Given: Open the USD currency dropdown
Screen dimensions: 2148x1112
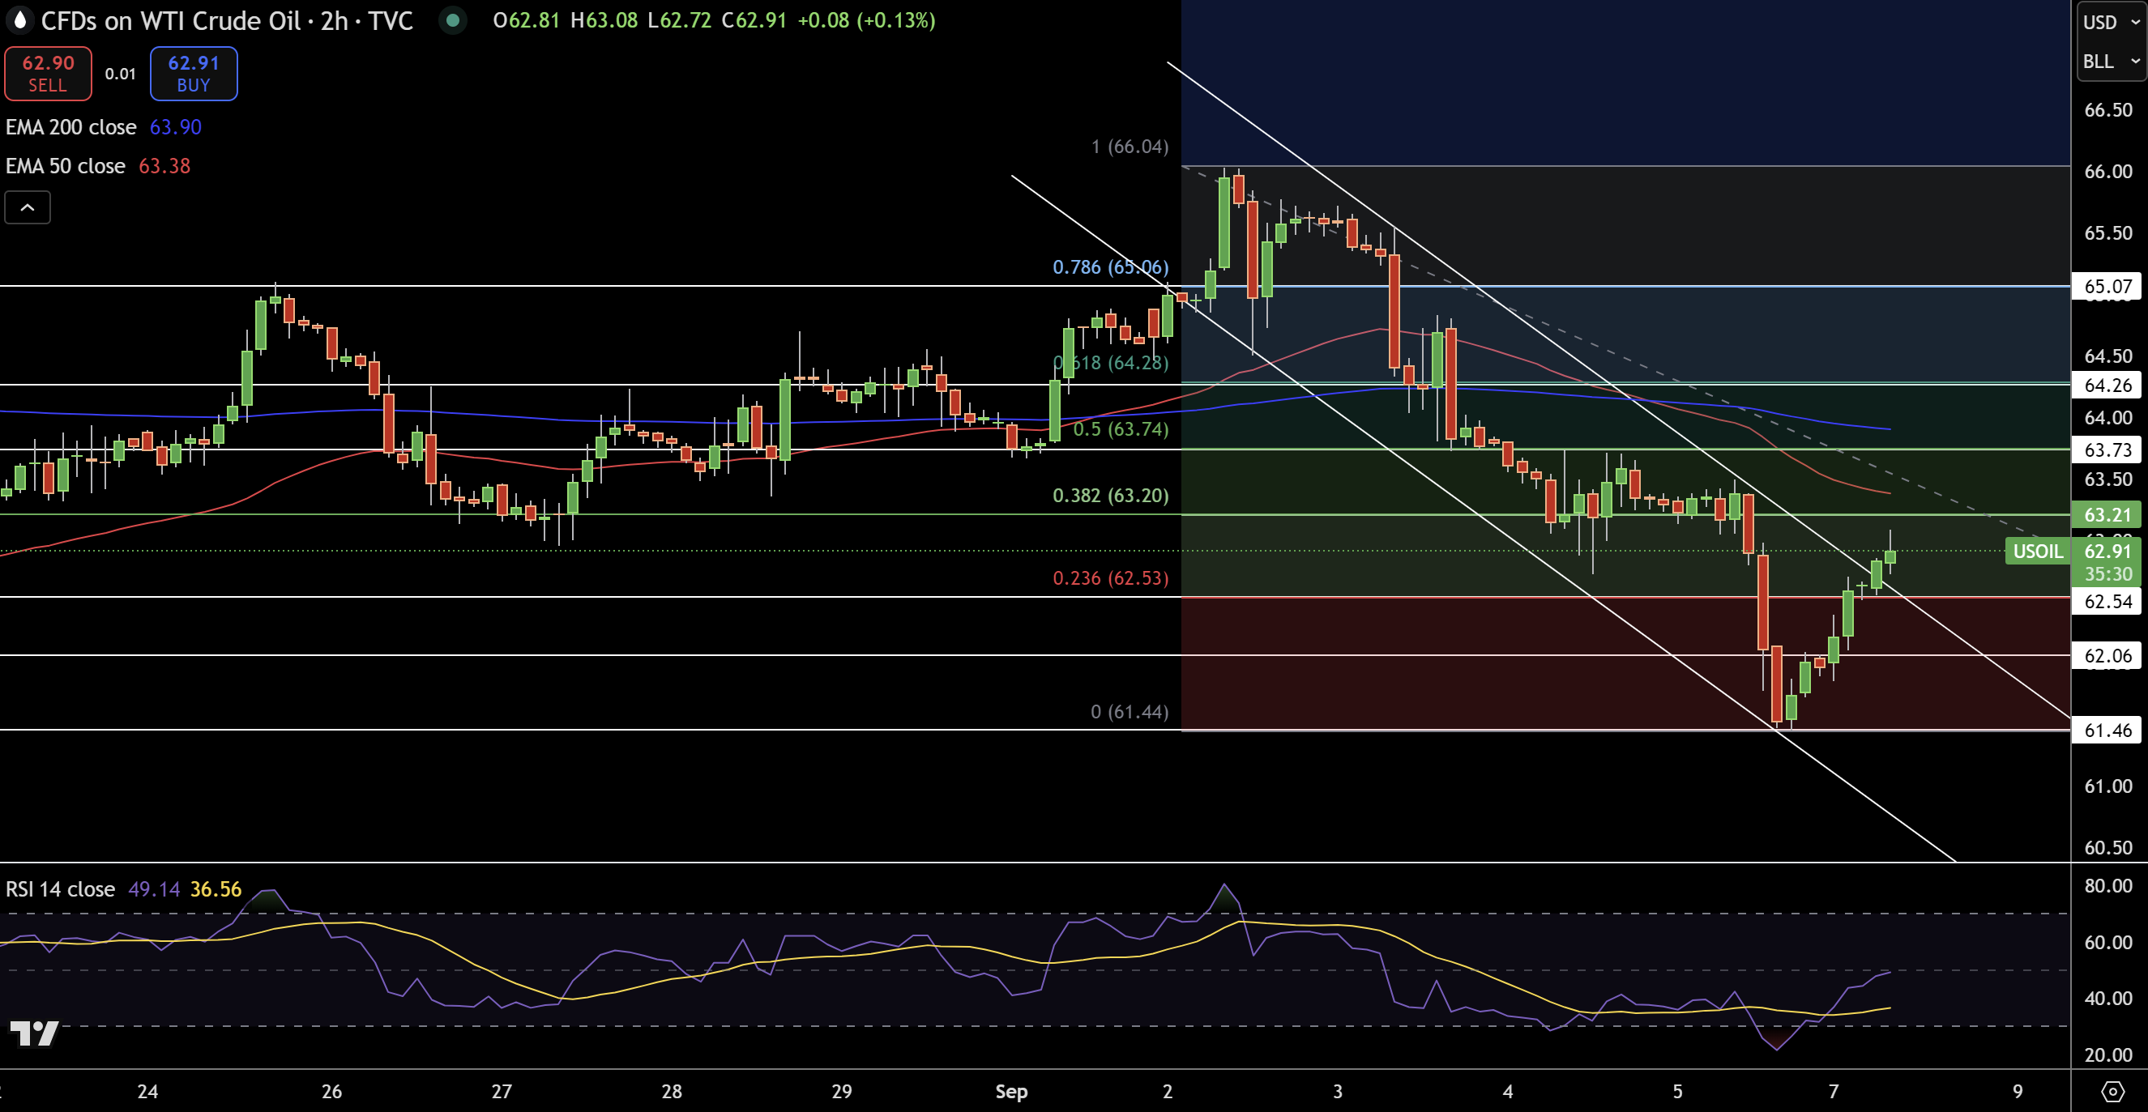Looking at the screenshot, I should point(2112,22).
